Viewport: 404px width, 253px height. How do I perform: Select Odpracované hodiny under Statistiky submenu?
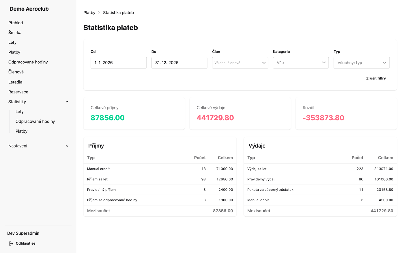coord(35,121)
